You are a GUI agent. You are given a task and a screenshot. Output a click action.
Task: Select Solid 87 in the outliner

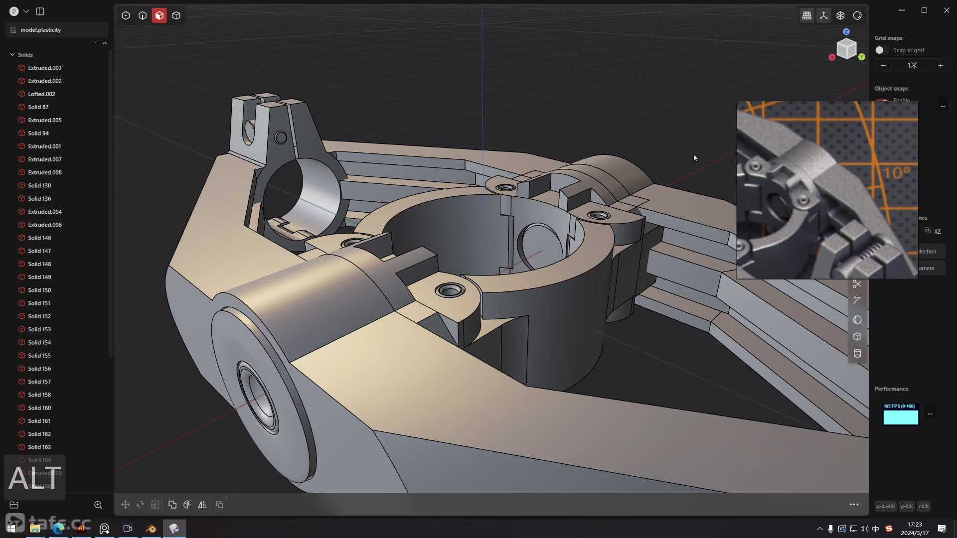tap(38, 107)
